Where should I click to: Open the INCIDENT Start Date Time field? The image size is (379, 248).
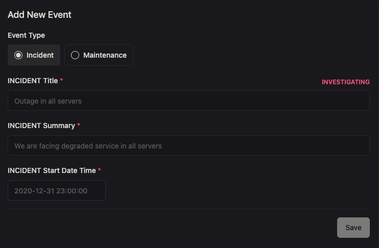(57, 191)
